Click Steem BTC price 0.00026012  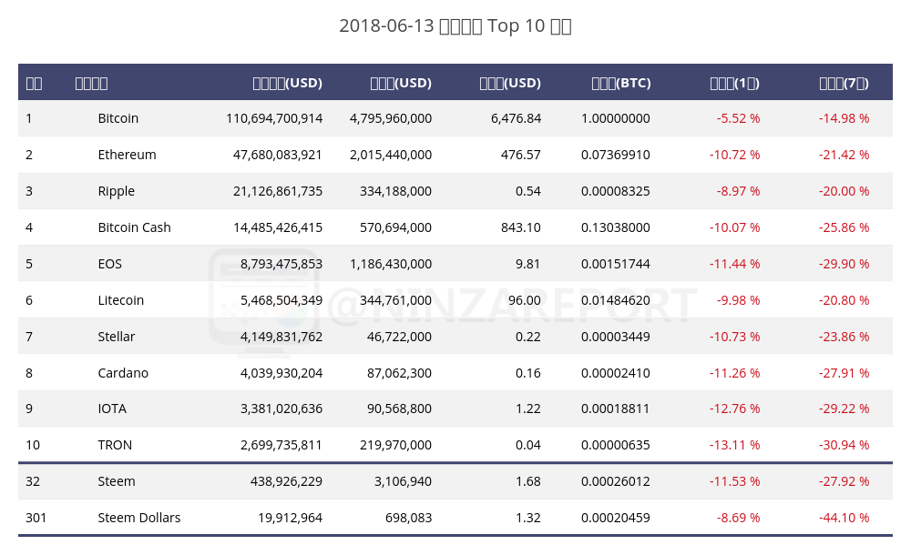pos(615,482)
